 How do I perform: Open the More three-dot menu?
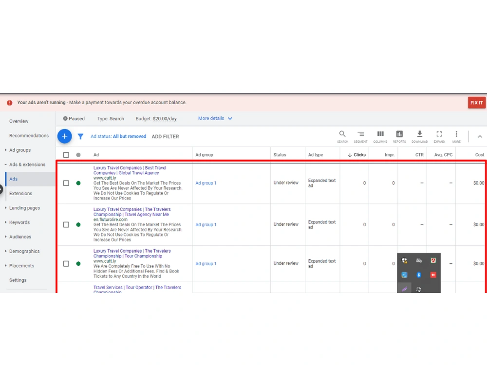(456, 136)
